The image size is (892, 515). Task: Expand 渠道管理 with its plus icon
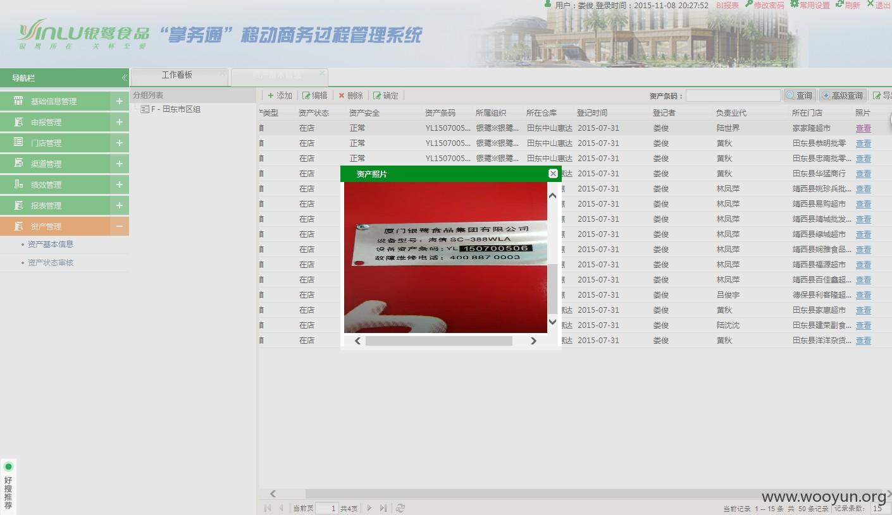click(119, 164)
